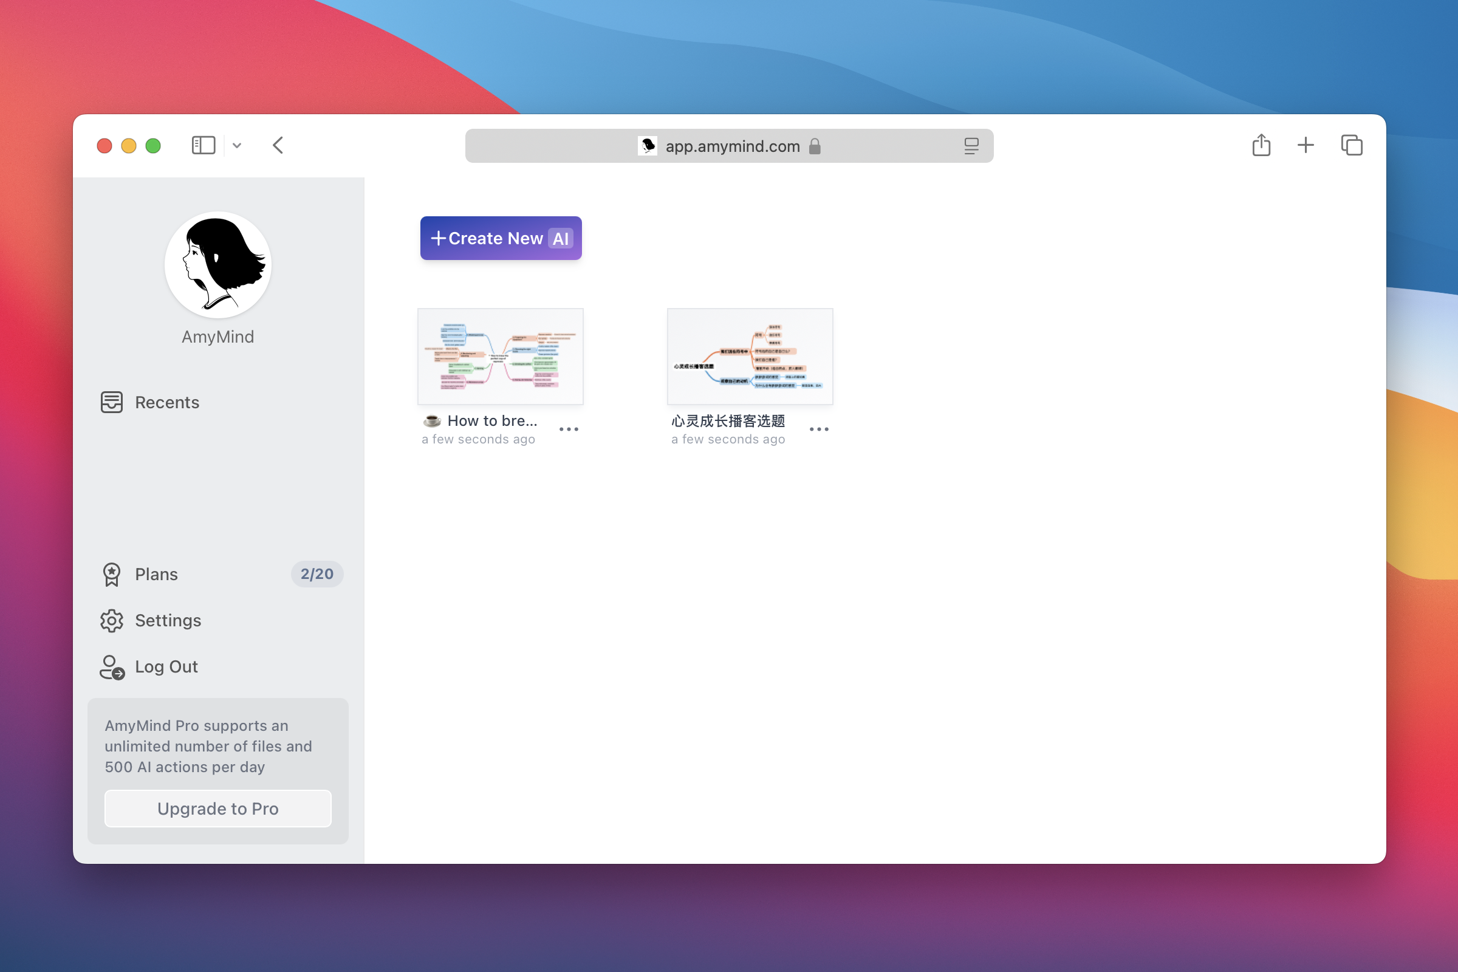The width and height of the screenshot is (1458, 972).
Task: Toggle the Safari sidebar button
Action: [x=204, y=146]
